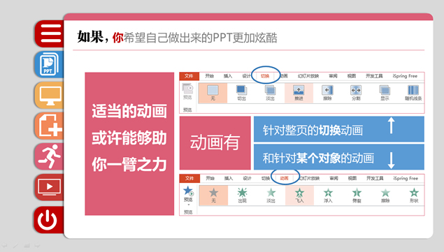444x252 pixels.
Task: Choose the 劈裂 split star animation
Action: pos(357,195)
